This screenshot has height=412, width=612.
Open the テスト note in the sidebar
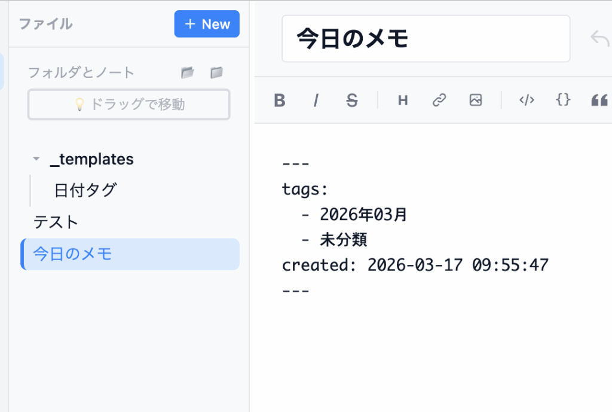point(56,222)
